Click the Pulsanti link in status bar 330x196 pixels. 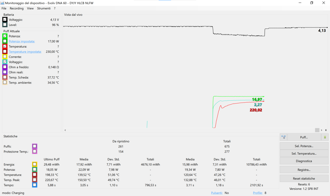tap(217, 193)
